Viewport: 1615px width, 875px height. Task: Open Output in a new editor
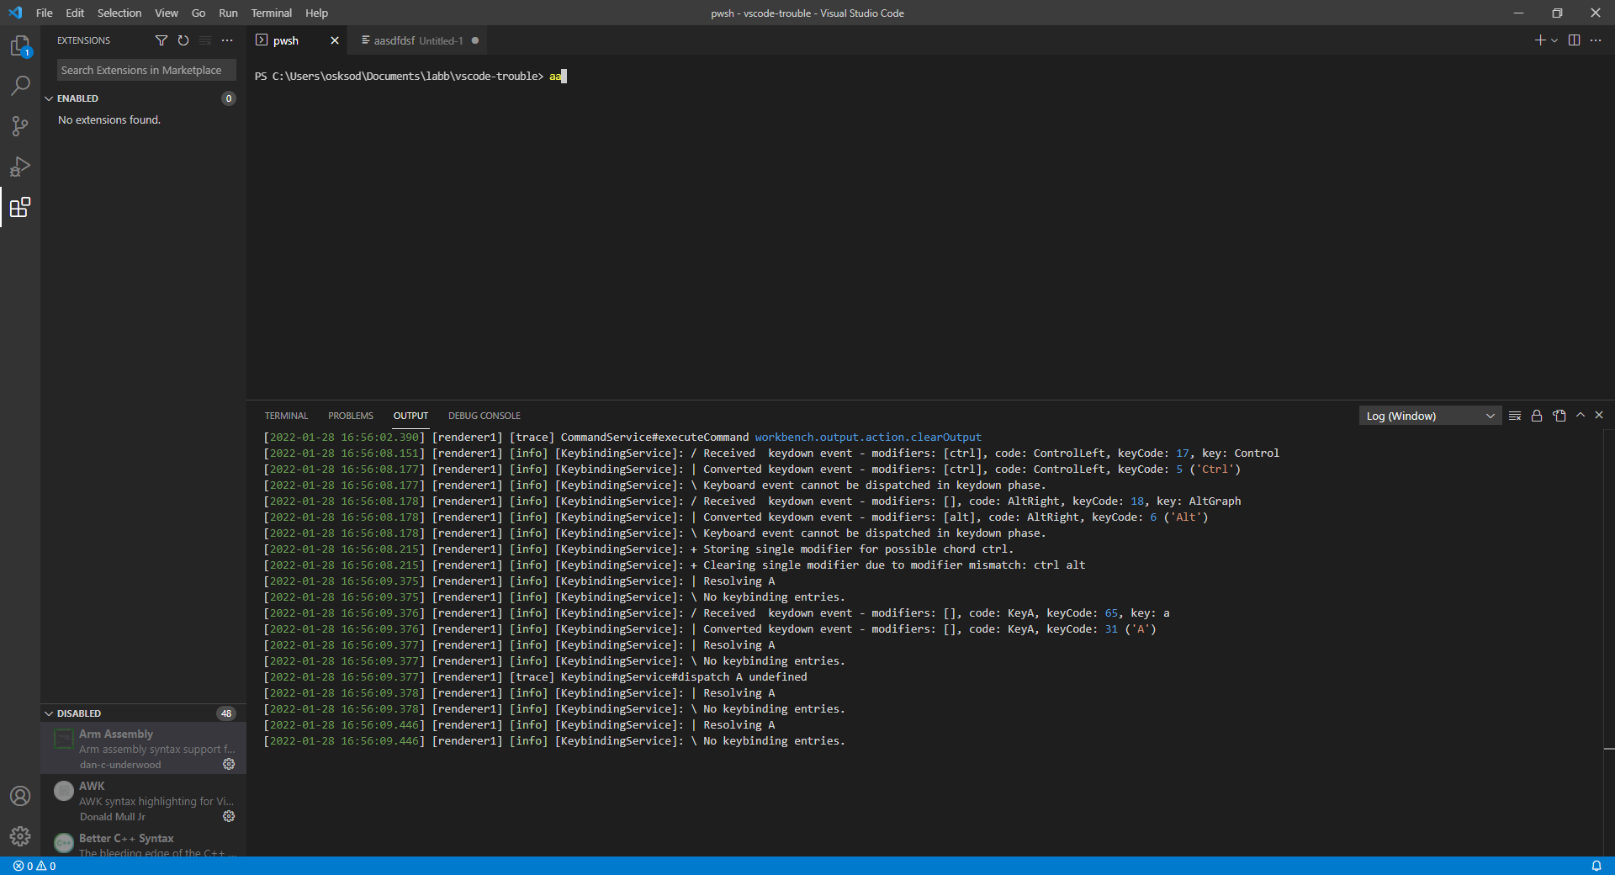click(x=1559, y=415)
